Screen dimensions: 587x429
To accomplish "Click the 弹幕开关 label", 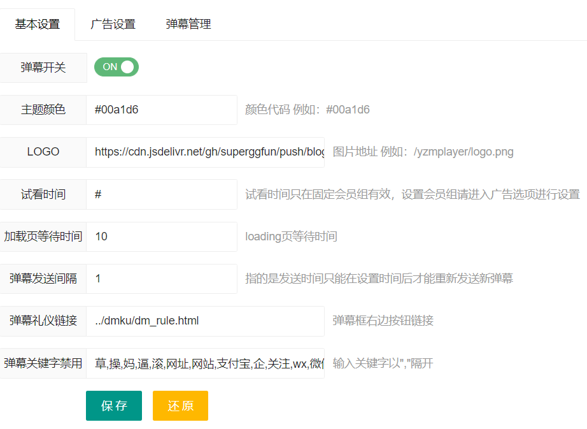I will point(43,68).
